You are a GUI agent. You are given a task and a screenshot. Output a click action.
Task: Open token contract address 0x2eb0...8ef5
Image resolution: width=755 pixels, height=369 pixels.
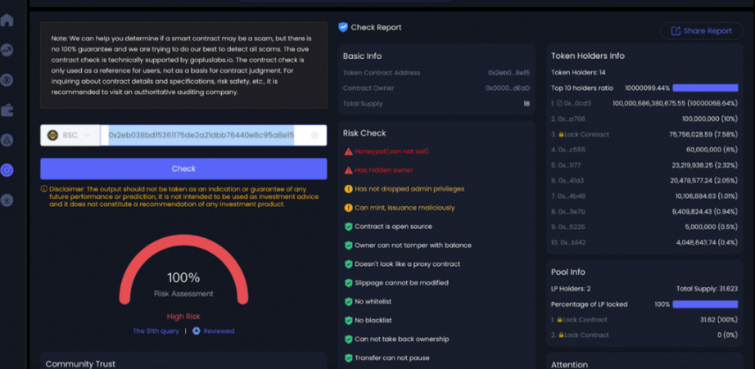[x=509, y=73]
